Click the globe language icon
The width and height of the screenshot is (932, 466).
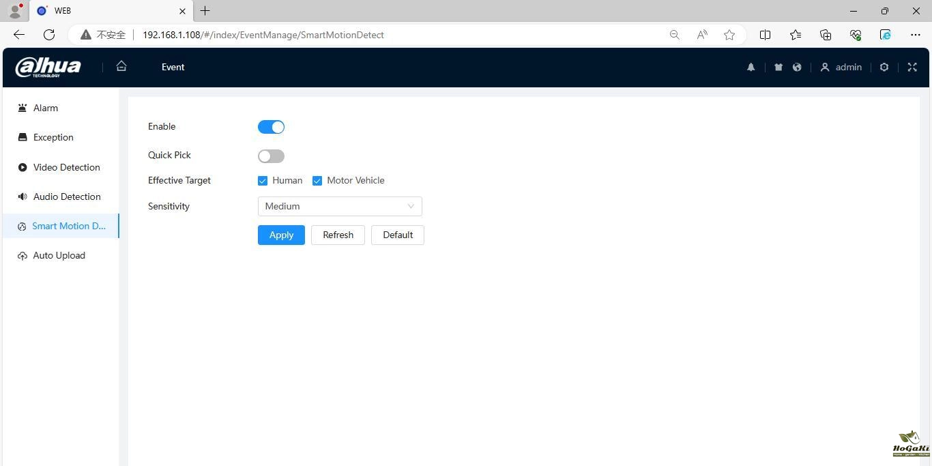797,67
